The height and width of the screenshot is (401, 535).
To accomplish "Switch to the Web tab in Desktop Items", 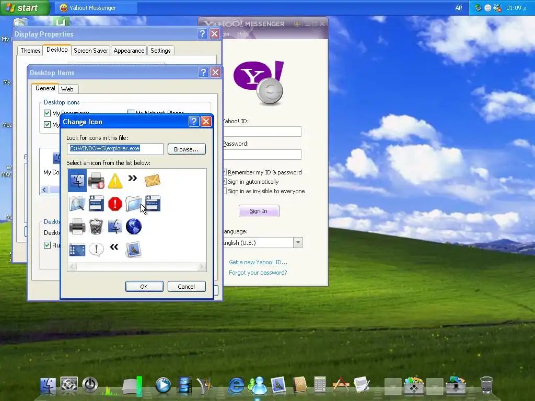I will (x=67, y=89).
